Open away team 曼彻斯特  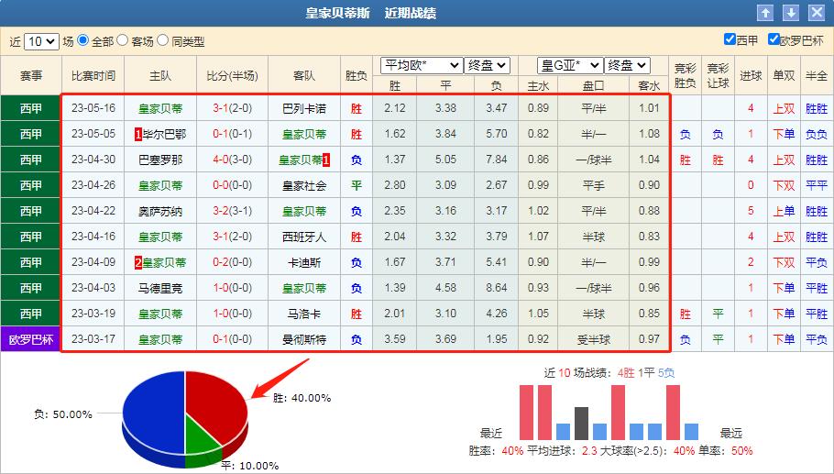304,339
